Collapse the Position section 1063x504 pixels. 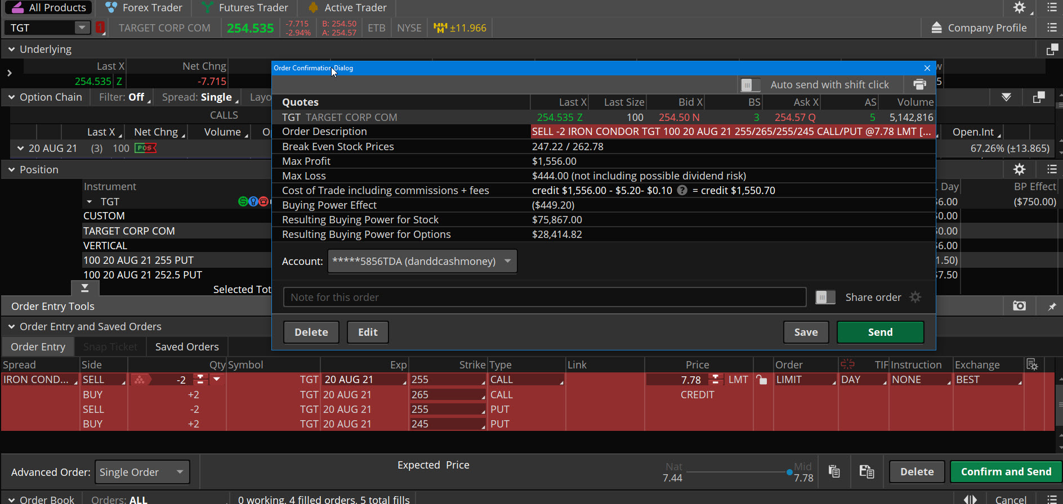11,170
